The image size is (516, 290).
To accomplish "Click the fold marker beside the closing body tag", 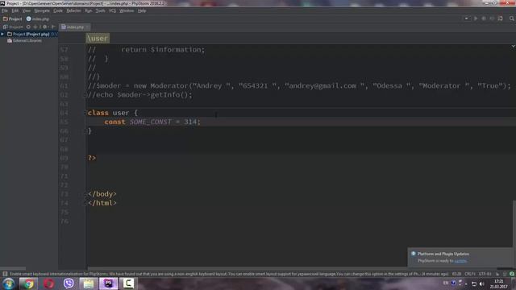I will click(x=86, y=194).
